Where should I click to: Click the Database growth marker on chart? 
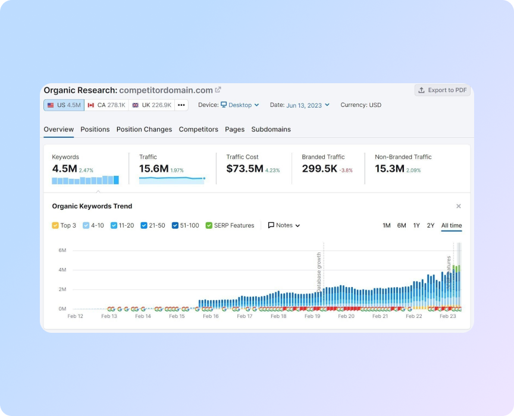[x=319, y=270]
